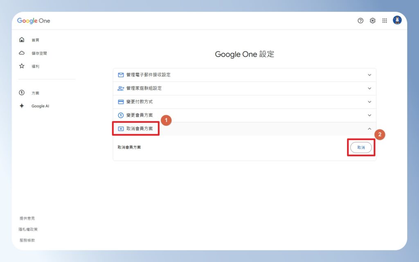Click 取消會員方案 header label
Screen dimensions: 419x262
pos(140,129)
